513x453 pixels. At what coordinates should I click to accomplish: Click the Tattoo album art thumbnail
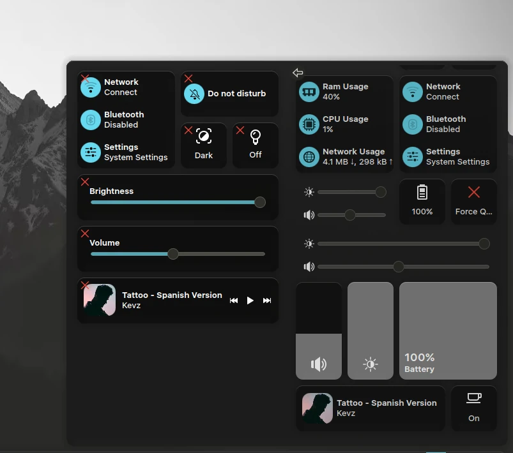[99, 300]
